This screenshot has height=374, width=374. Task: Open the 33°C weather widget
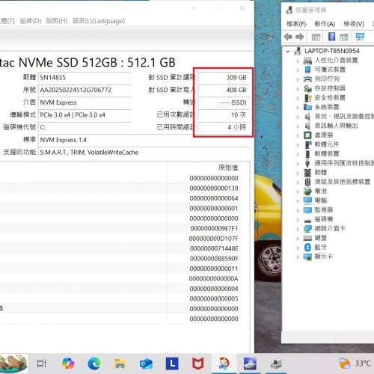355,364
